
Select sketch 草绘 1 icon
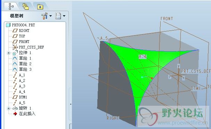(x=15, y=58)
